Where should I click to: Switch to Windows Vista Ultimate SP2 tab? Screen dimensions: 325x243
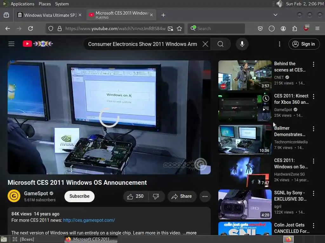(50, 15)
